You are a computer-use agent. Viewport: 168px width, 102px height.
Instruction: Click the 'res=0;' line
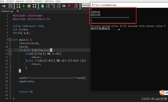(24, 47)
